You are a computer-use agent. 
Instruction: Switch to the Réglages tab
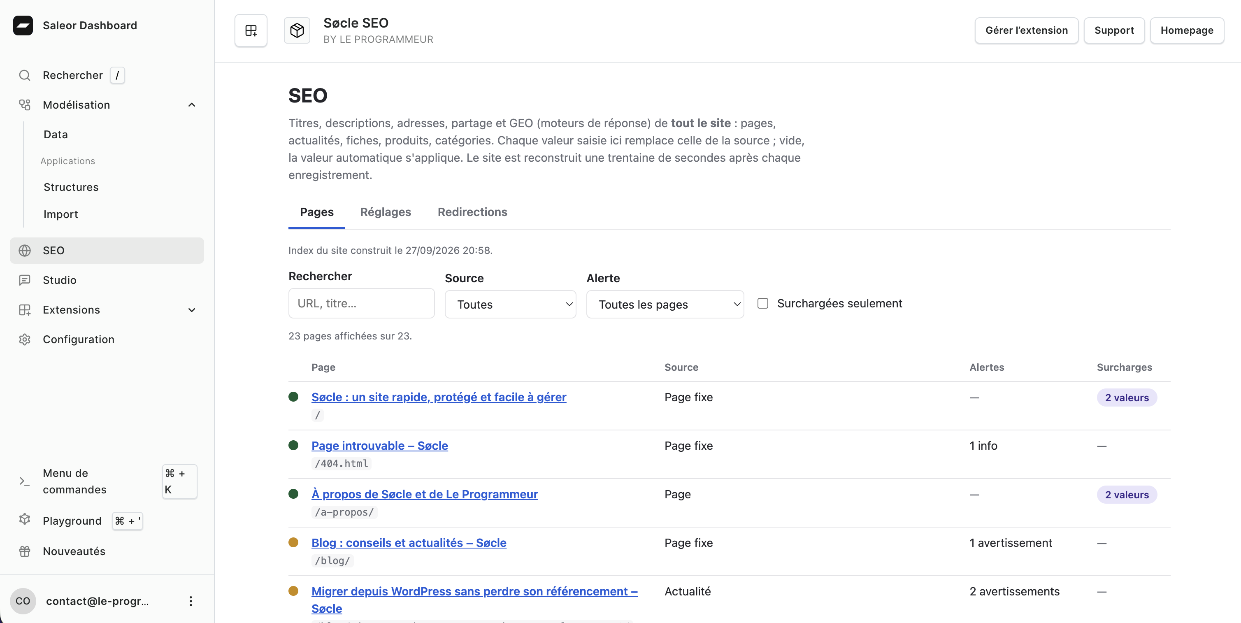[386, 212]
